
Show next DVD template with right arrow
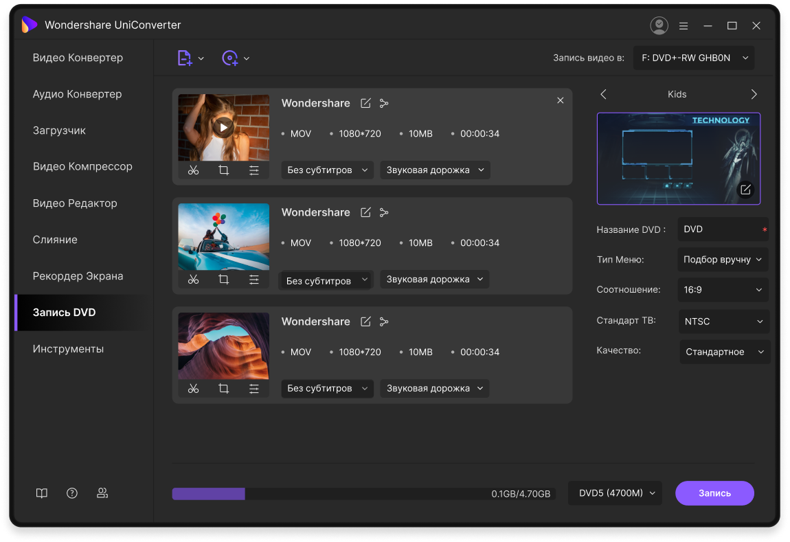[x=754, y=94]
